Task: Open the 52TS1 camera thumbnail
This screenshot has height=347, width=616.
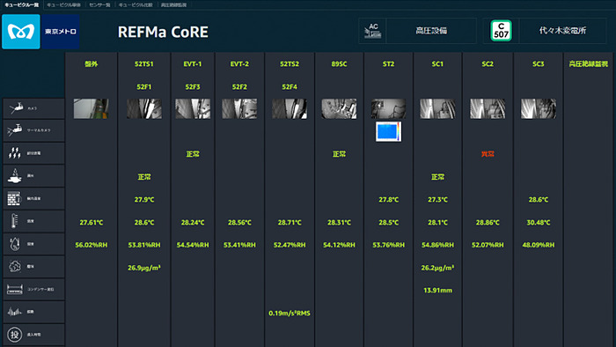Action: point(144,108)
